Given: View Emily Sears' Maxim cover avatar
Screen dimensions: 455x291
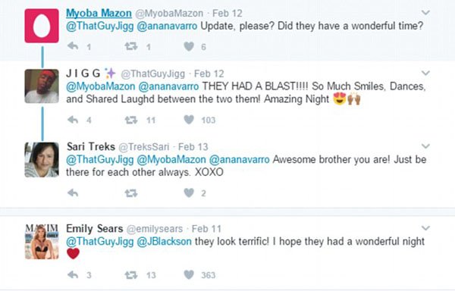Looking at the screenshot, I should tap(42, 242).
